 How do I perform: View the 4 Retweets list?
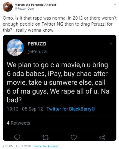(19, 123)
